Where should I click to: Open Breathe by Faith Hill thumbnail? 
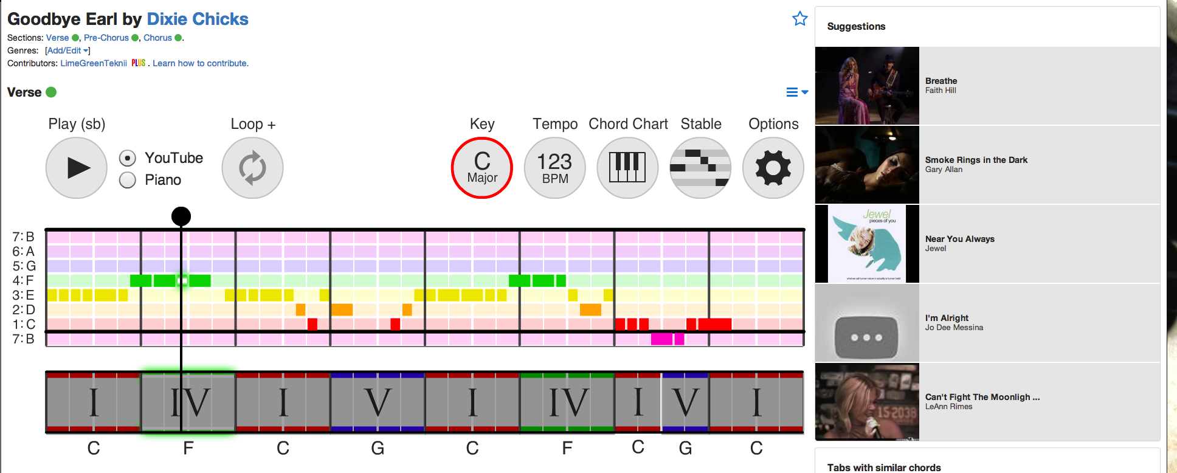tap(867, 86)
